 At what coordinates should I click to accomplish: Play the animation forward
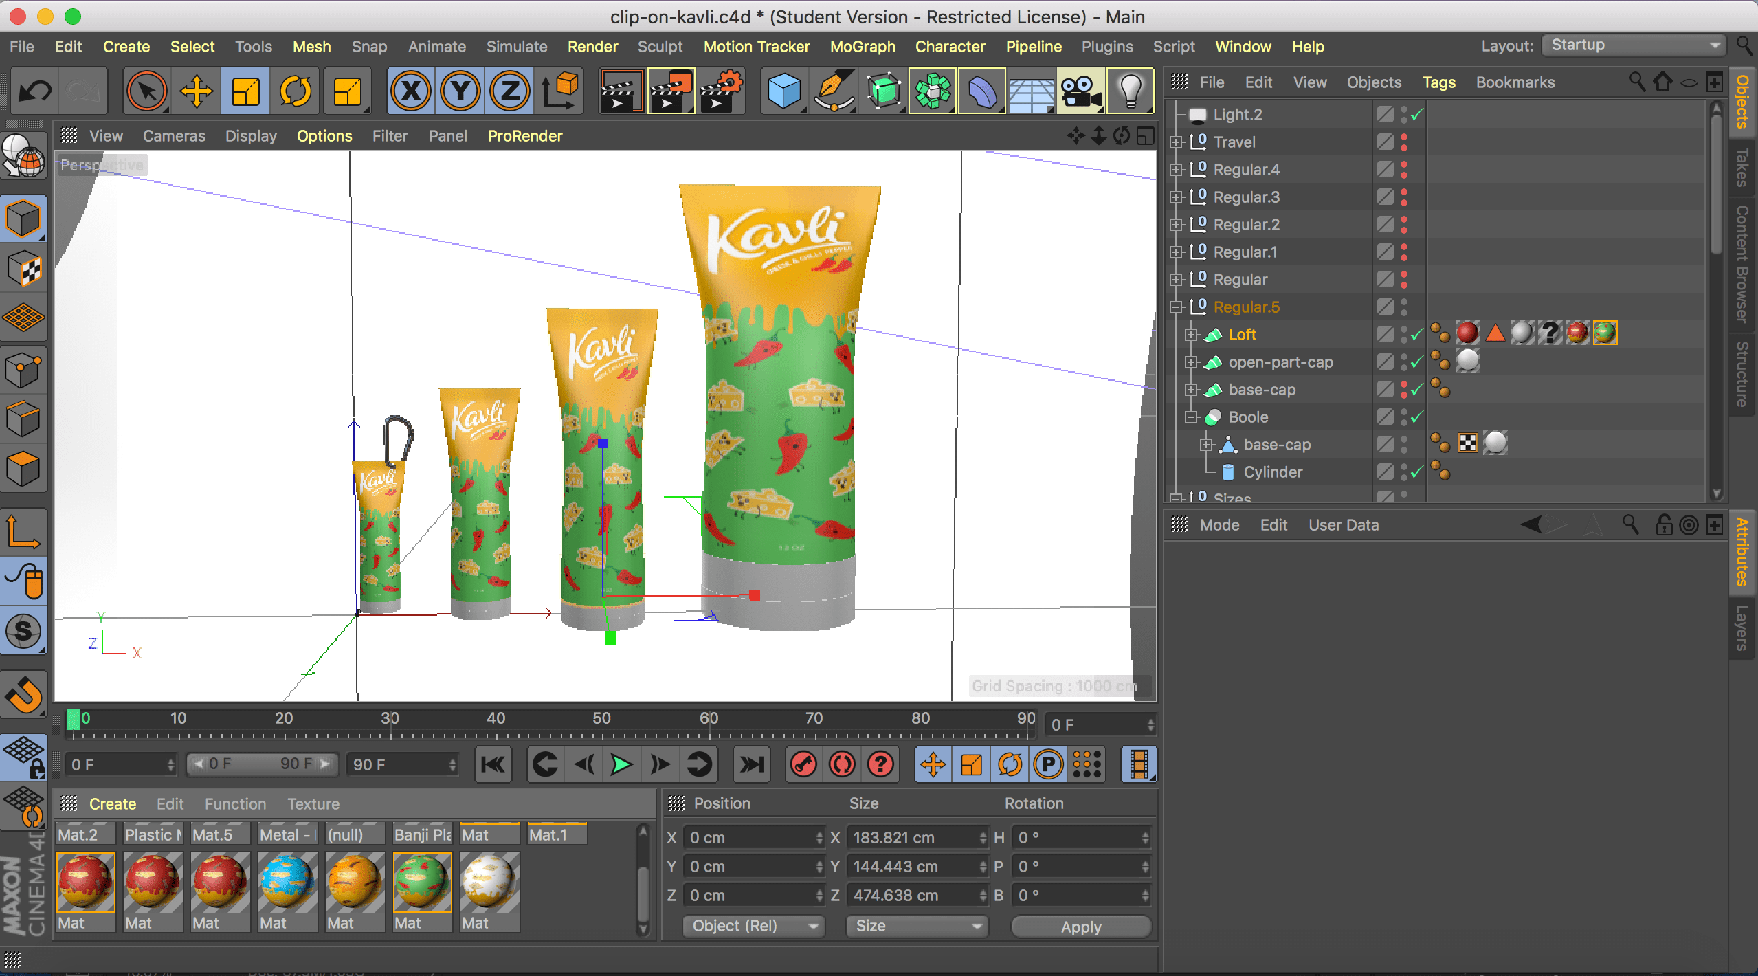[x=621, y=764]
